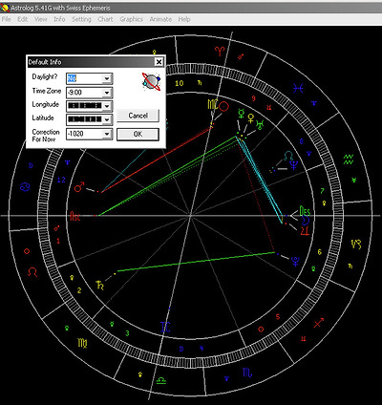The height and width of the screenshot is (405, 382).
Task: Expand the Daylight dropdown arrow
Action: point(107,78)
